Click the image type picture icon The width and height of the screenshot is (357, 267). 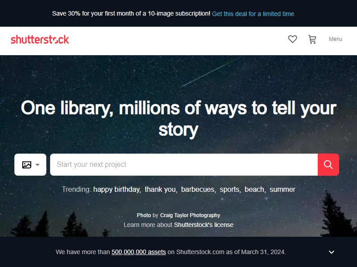[27, 165]
